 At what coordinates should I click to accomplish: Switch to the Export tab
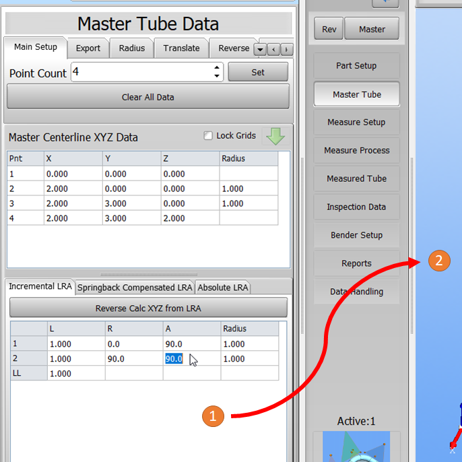[88, 48]
